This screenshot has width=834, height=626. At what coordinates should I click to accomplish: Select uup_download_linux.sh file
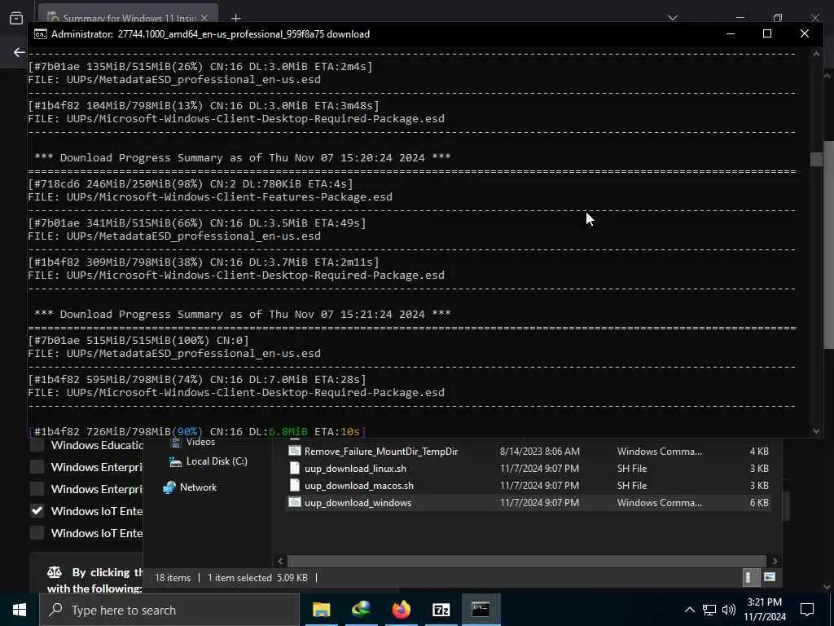[x=355, y=469]
